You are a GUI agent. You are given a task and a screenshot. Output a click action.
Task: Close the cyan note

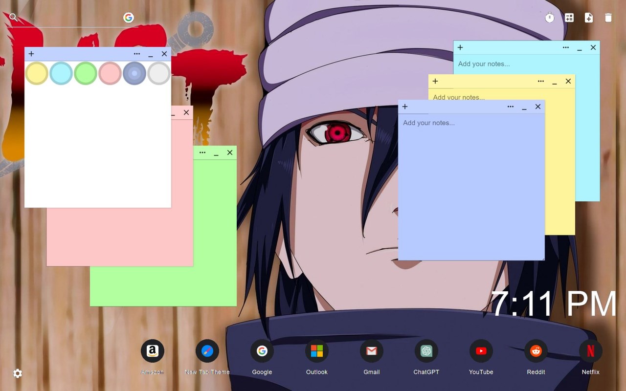[593, 47]
